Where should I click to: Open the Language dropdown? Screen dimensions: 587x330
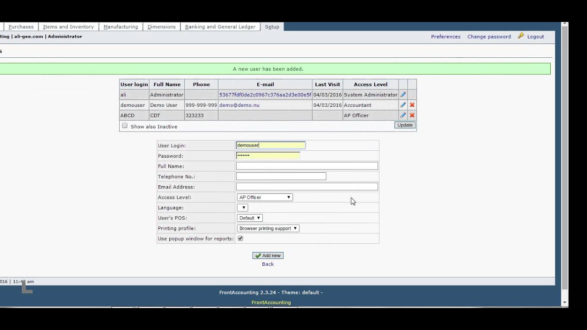(x=242, y=208)
